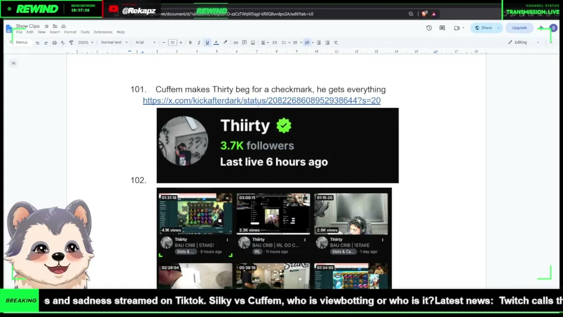The image size is (563, 317).
Task: Start a Meet video call
Action: [x=457, y=28]
